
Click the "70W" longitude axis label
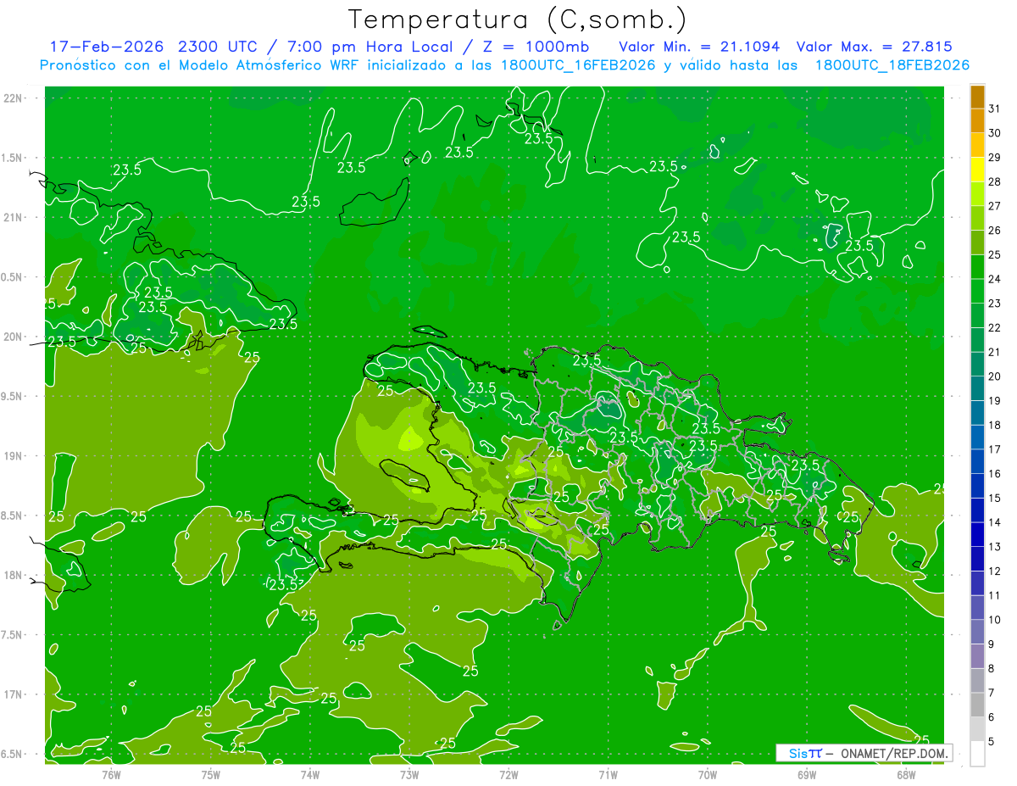707,774
